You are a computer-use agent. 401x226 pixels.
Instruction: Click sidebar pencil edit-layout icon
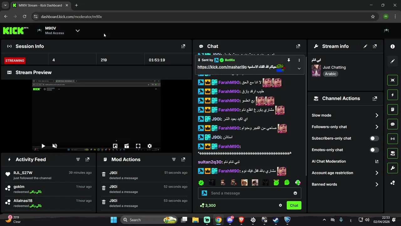(x=393, y=61)
